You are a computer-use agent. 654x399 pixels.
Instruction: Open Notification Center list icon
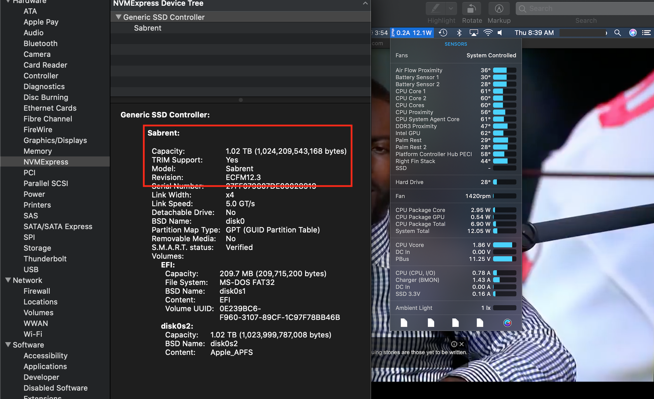(646, 33)
